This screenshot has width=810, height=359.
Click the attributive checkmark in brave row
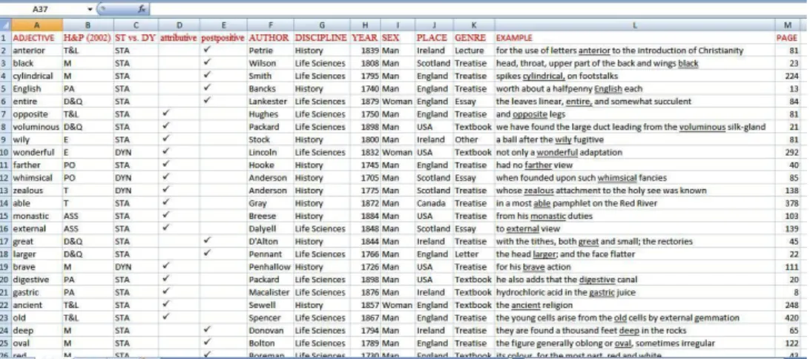point(166,266)
